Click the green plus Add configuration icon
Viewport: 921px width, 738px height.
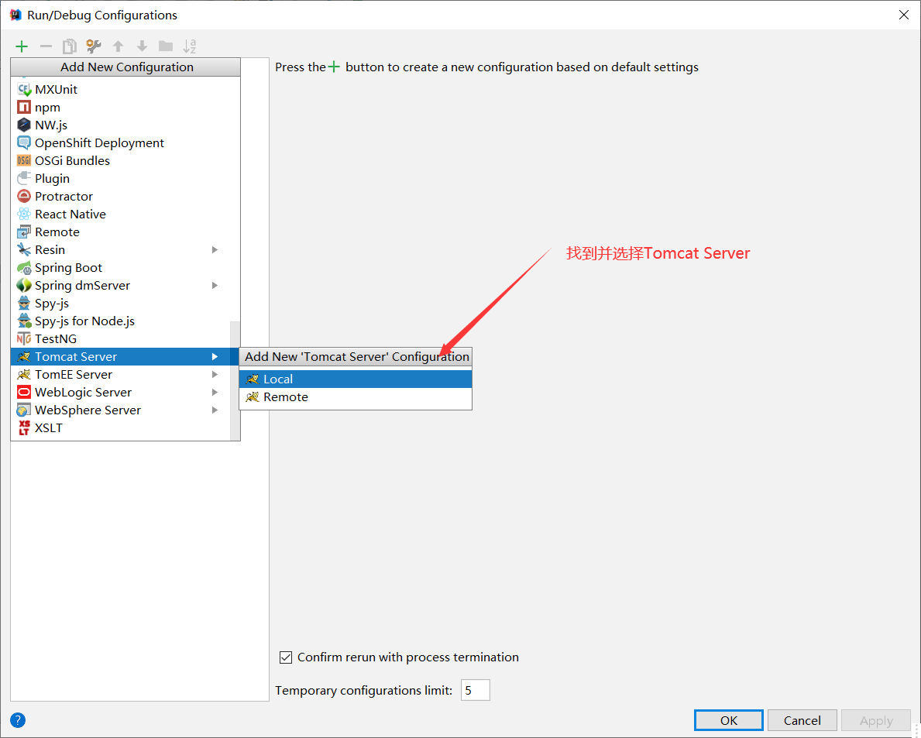click(x=22, y=46)
